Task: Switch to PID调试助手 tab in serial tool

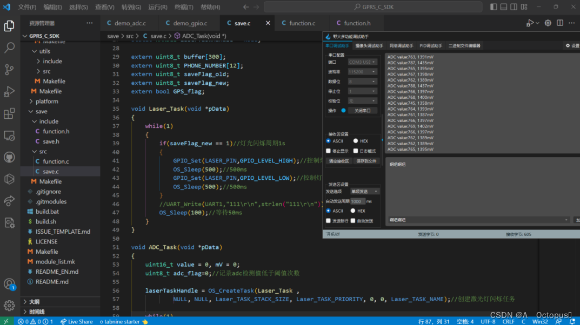Action: pyautogui.click(x=431, y=46)
